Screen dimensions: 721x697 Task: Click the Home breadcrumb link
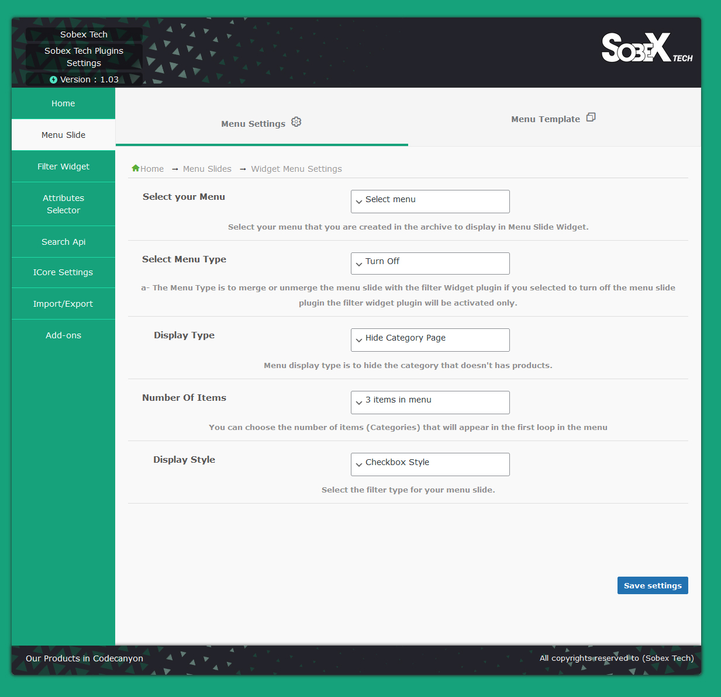pos(152,169)
